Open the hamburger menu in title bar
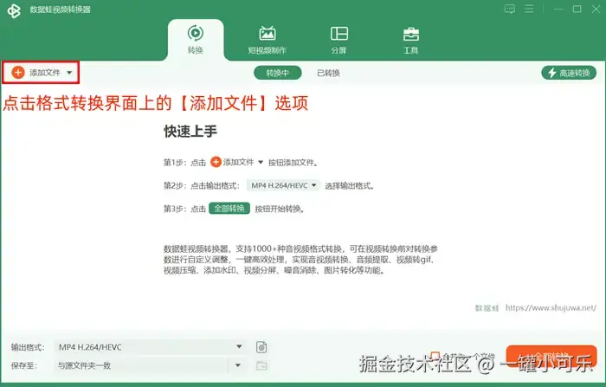606x387 pixels. pos(529,9)
